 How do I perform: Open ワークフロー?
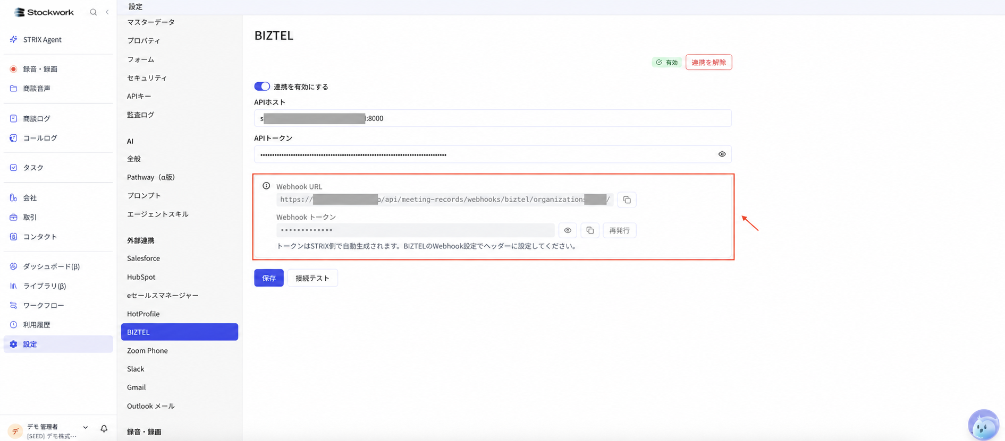58,305
